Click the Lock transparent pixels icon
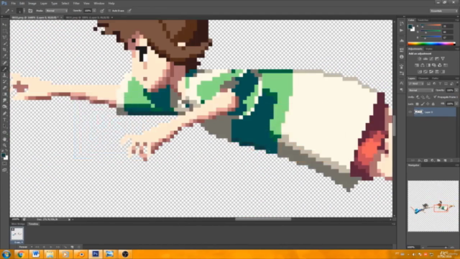The width and height of the screenshot is (460, 259). 417,104
